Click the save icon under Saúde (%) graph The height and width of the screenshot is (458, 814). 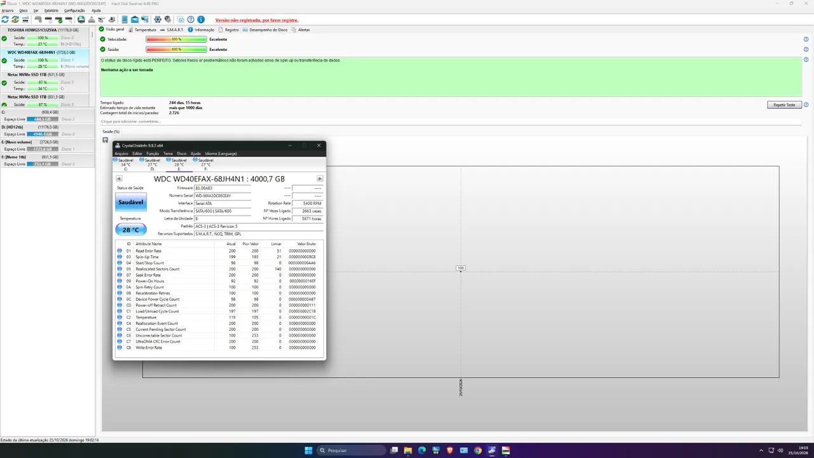coord(105,140)
